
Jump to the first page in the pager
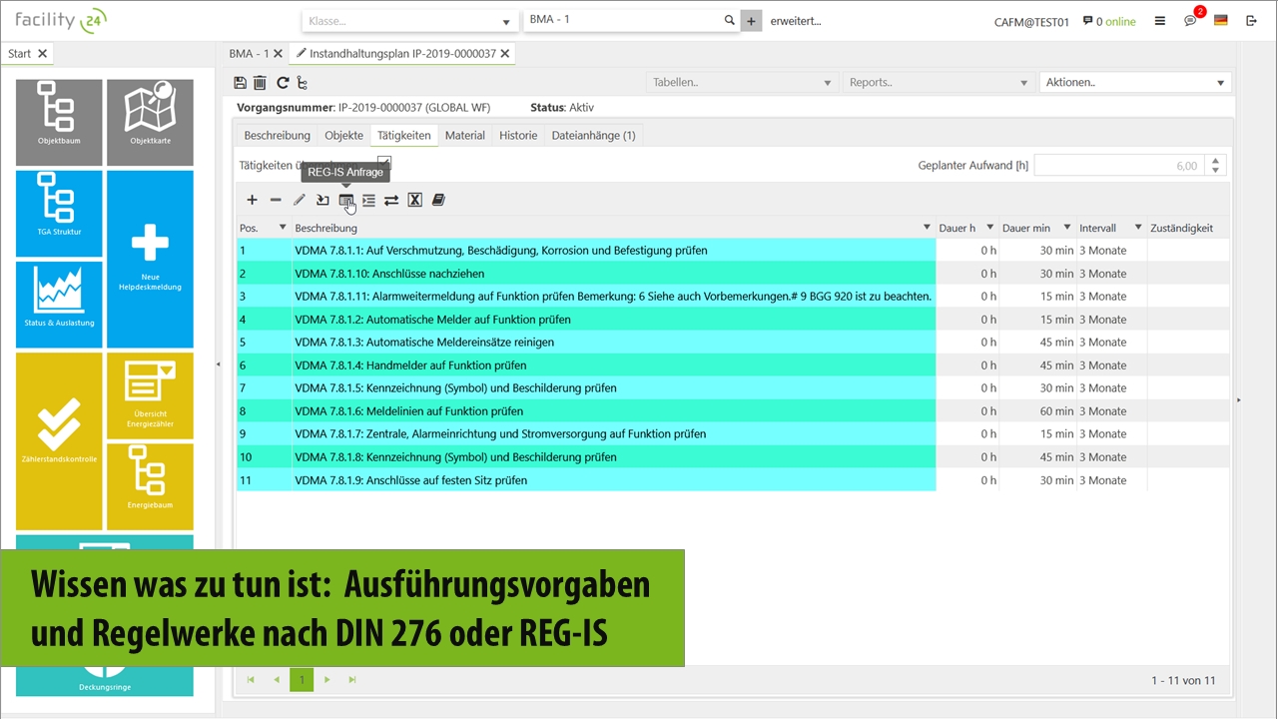point(251,680)
